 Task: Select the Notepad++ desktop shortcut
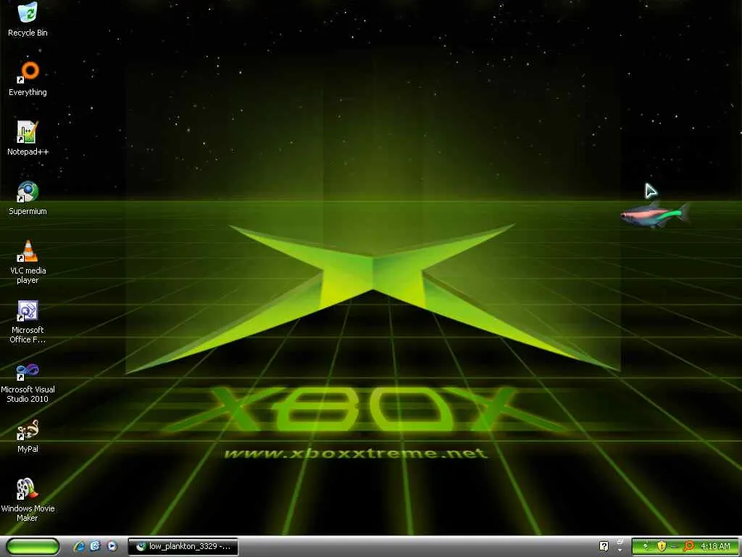tap(28, 139)
